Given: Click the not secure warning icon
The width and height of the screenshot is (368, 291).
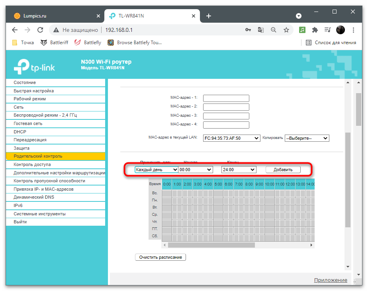Looking at the screenshot, I should click(x=56, y=30).
